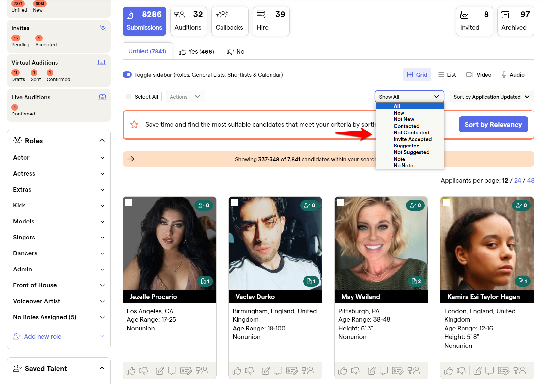Open the Invites envelope icon

tap(103, 28)
